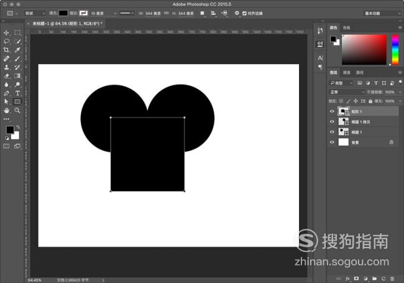Select the Zoom tool
Screen dimensions: 404x283
coord(17,110)
